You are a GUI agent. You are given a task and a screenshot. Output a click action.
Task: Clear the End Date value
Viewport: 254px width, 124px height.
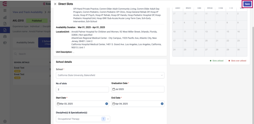click(162, 104)
